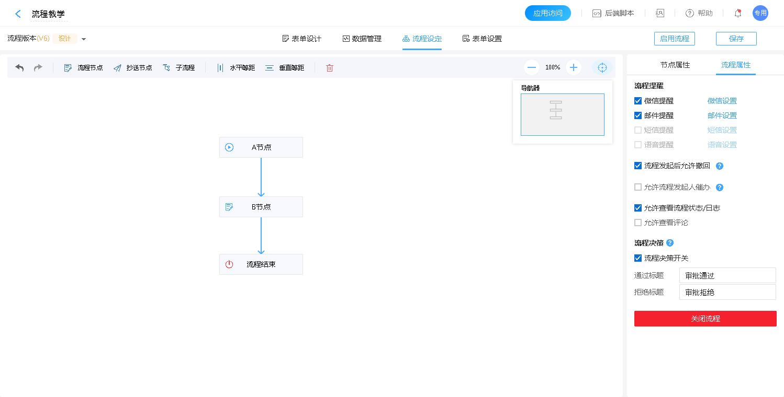
Task: Toggle the 流程决策开关 checkbox
Action: point(638,258)
